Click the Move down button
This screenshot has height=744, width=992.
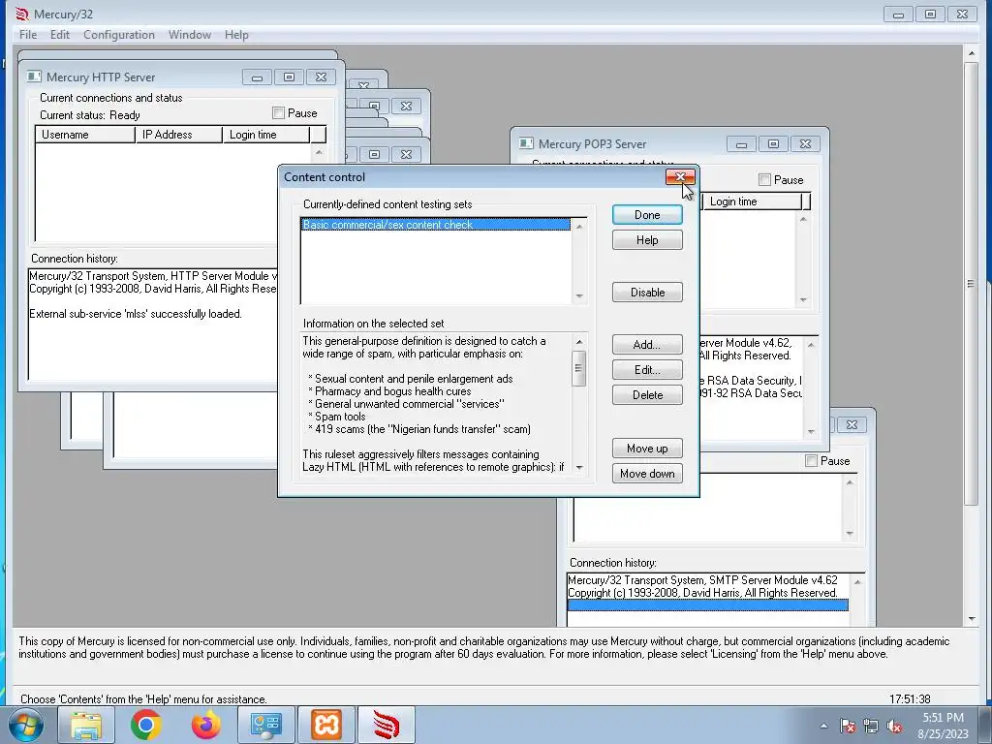click(x=647, y=474)
